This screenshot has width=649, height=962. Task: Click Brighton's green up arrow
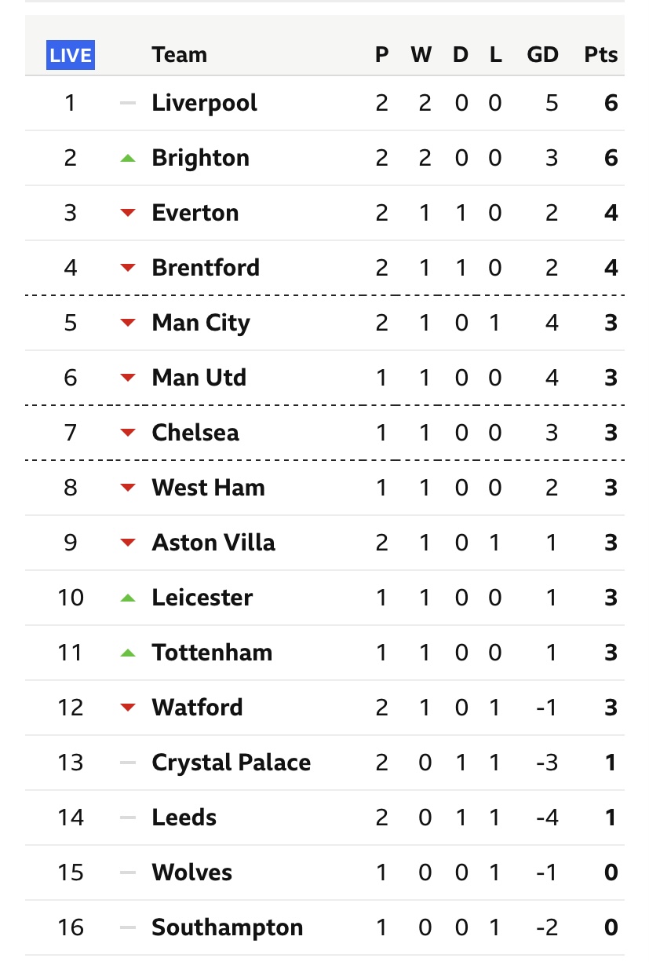point(128,158)
